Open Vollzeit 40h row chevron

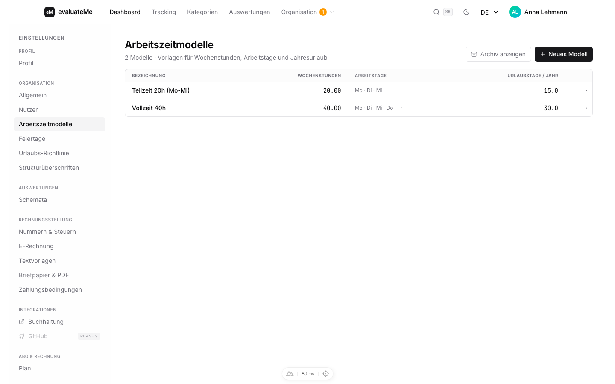586,108
